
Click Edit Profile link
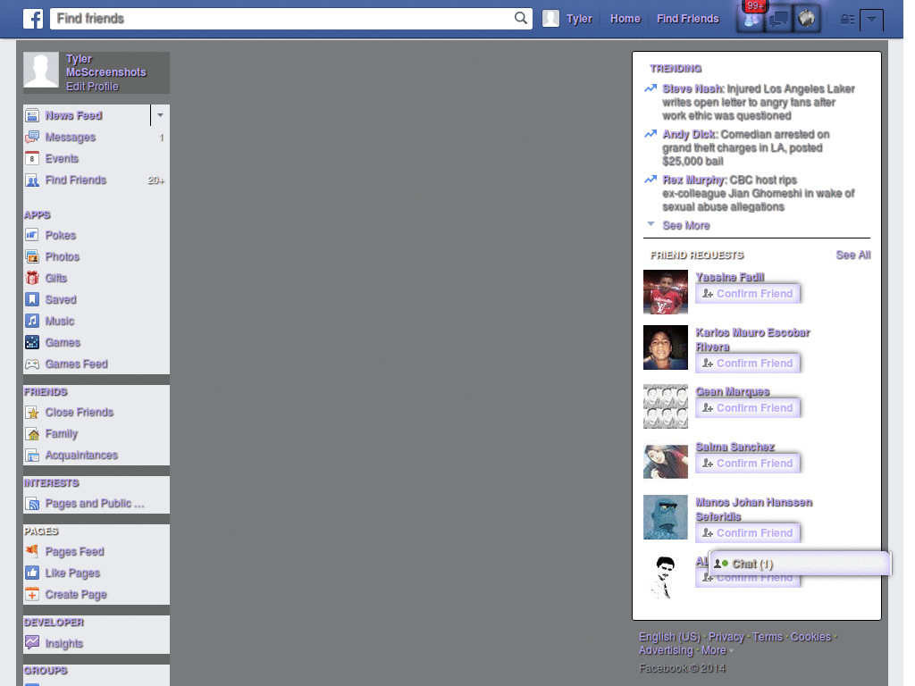(x=92, y=87)
